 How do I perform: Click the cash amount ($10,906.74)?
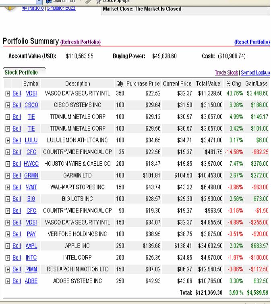coord(232,56)
